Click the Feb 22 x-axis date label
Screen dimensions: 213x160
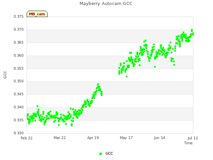27,138
